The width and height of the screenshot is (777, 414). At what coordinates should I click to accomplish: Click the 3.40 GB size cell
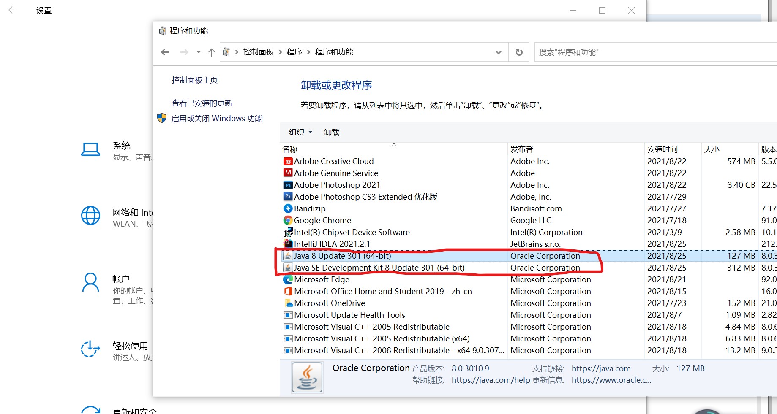pos(741,185)
